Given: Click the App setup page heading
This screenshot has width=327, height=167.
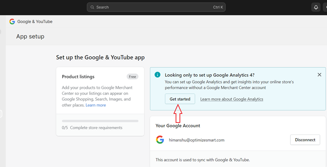Looking at the screenshot, I should coord(30,37).
